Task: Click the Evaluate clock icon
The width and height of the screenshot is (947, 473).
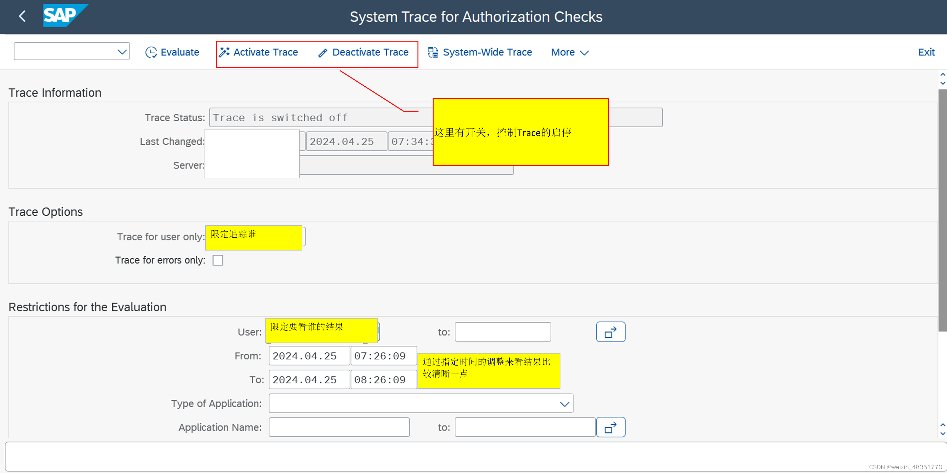Action: pos(151,53)
